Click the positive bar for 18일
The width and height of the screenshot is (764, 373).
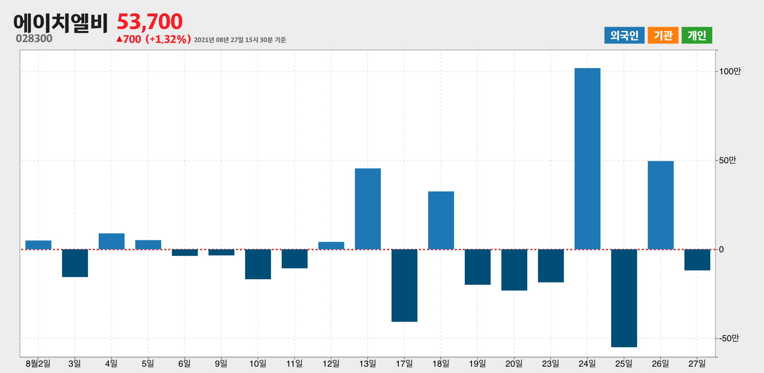coord(441,220)
